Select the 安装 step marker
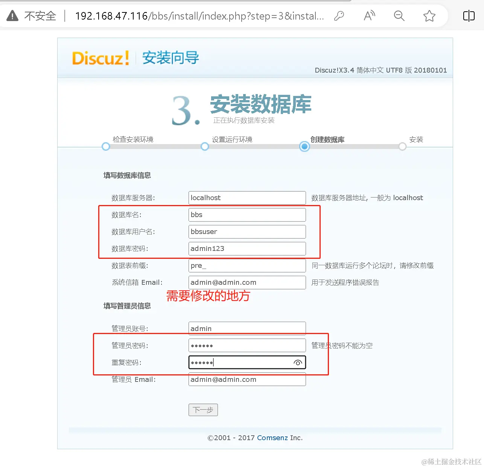The width and height of the screenshot is (484, 468). [402, 146]
